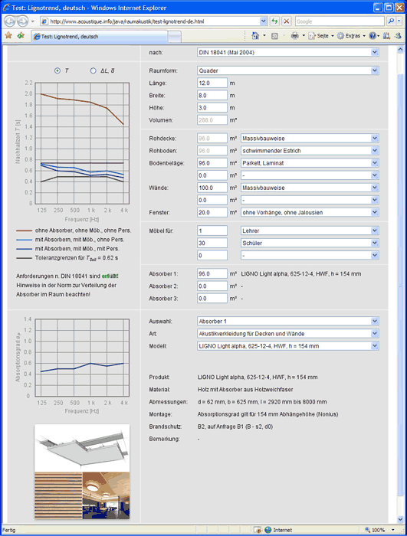The image size is (407, 536).
Task: Open the Rohboden schwimmender Estrich dropdown
Action: click(310, 151)
